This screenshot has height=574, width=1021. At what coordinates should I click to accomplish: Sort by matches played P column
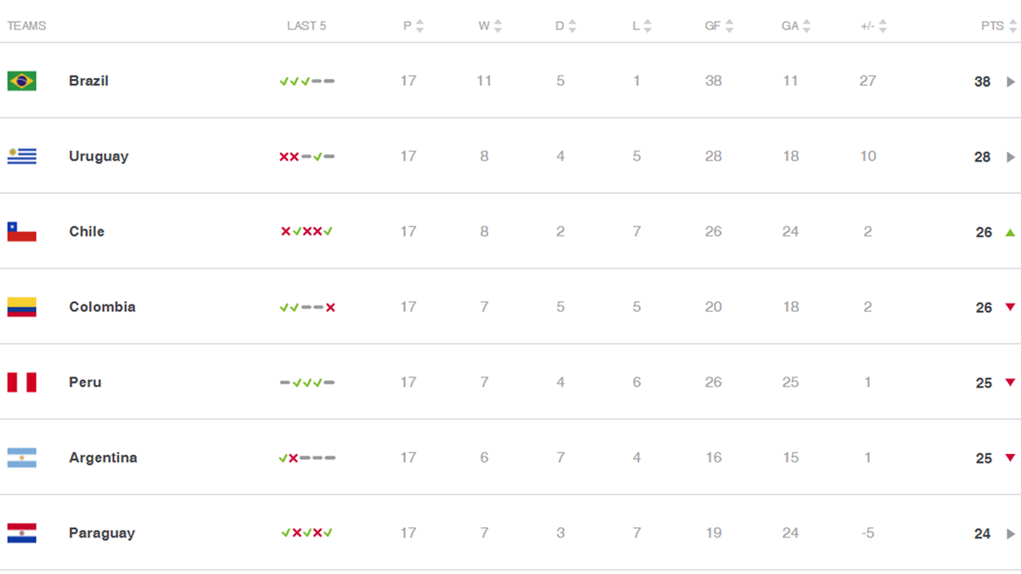(x=414, y=26)
